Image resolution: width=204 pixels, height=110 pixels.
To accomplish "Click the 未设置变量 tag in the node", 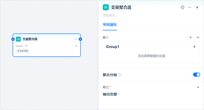I will tap(22, 51).
